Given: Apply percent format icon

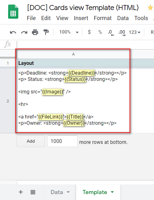Looking at the screenshot, I should tap(100, 32).
